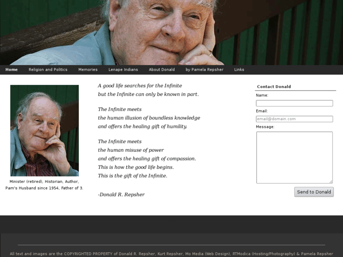Open the Links page
Image resolution: width=343 pixels, height=257 pixels.
239,70
